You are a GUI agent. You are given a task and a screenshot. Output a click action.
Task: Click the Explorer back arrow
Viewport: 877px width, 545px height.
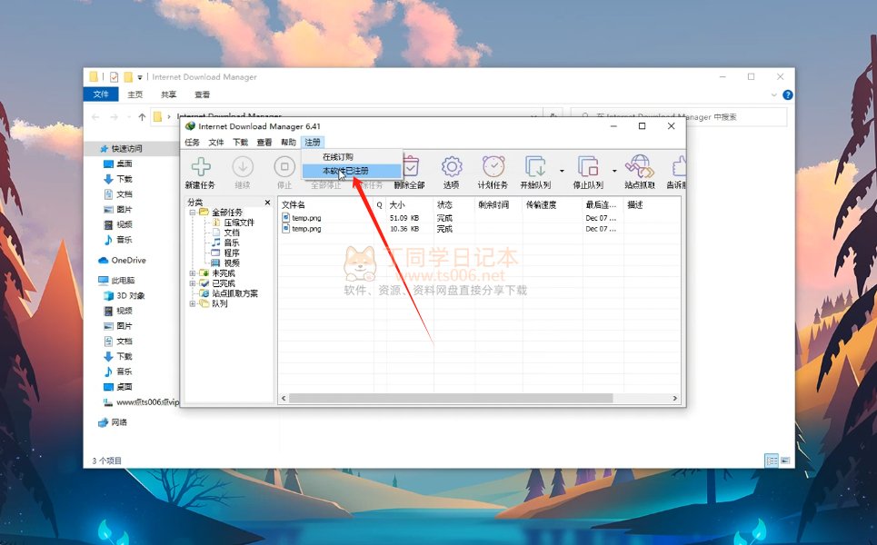95,117
